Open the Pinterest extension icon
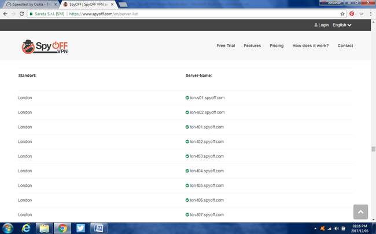This screenshot has height=234, width=376. 352,14
